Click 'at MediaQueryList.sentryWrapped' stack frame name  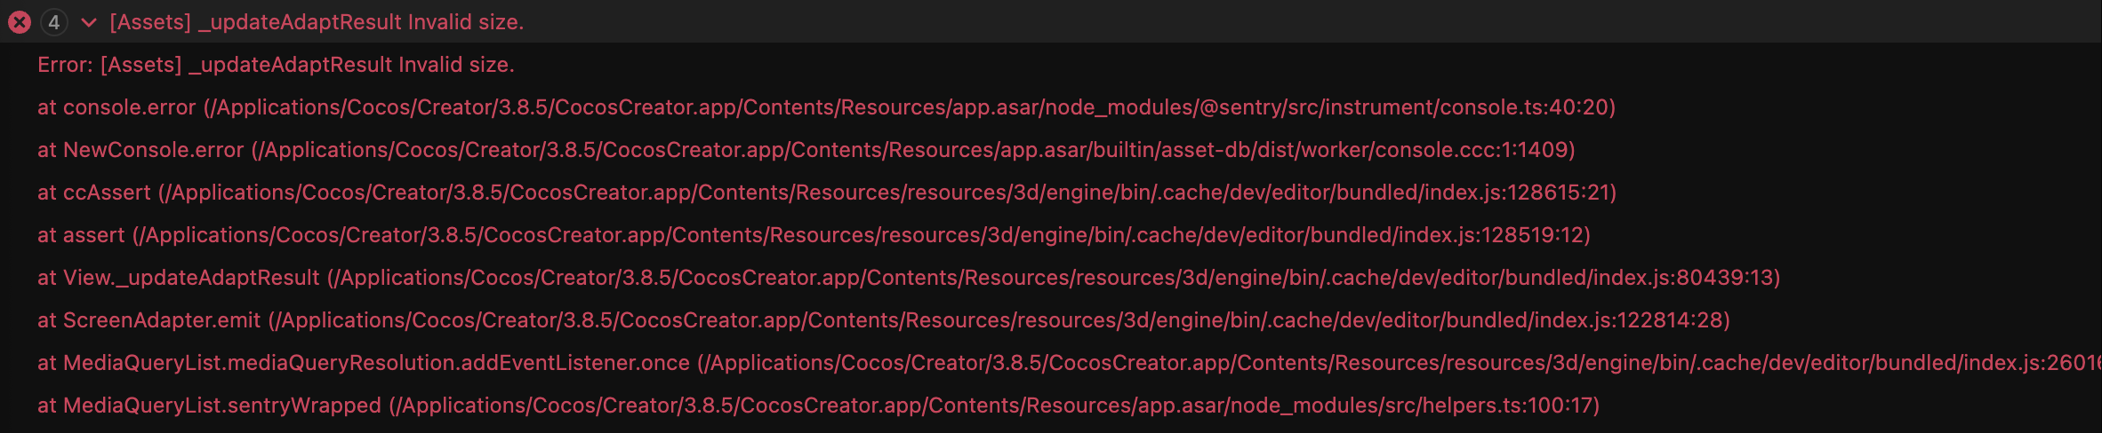click(x=209, y=405)
